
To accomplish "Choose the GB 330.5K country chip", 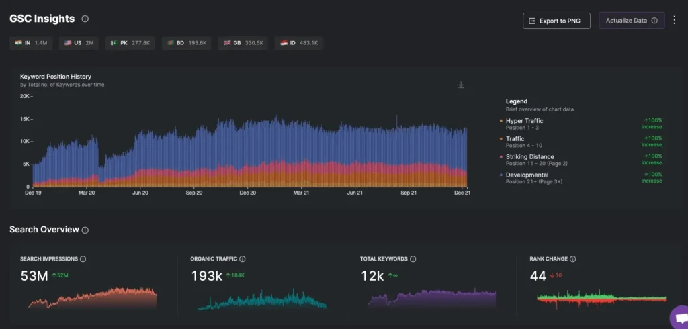I will coord(243,43).
